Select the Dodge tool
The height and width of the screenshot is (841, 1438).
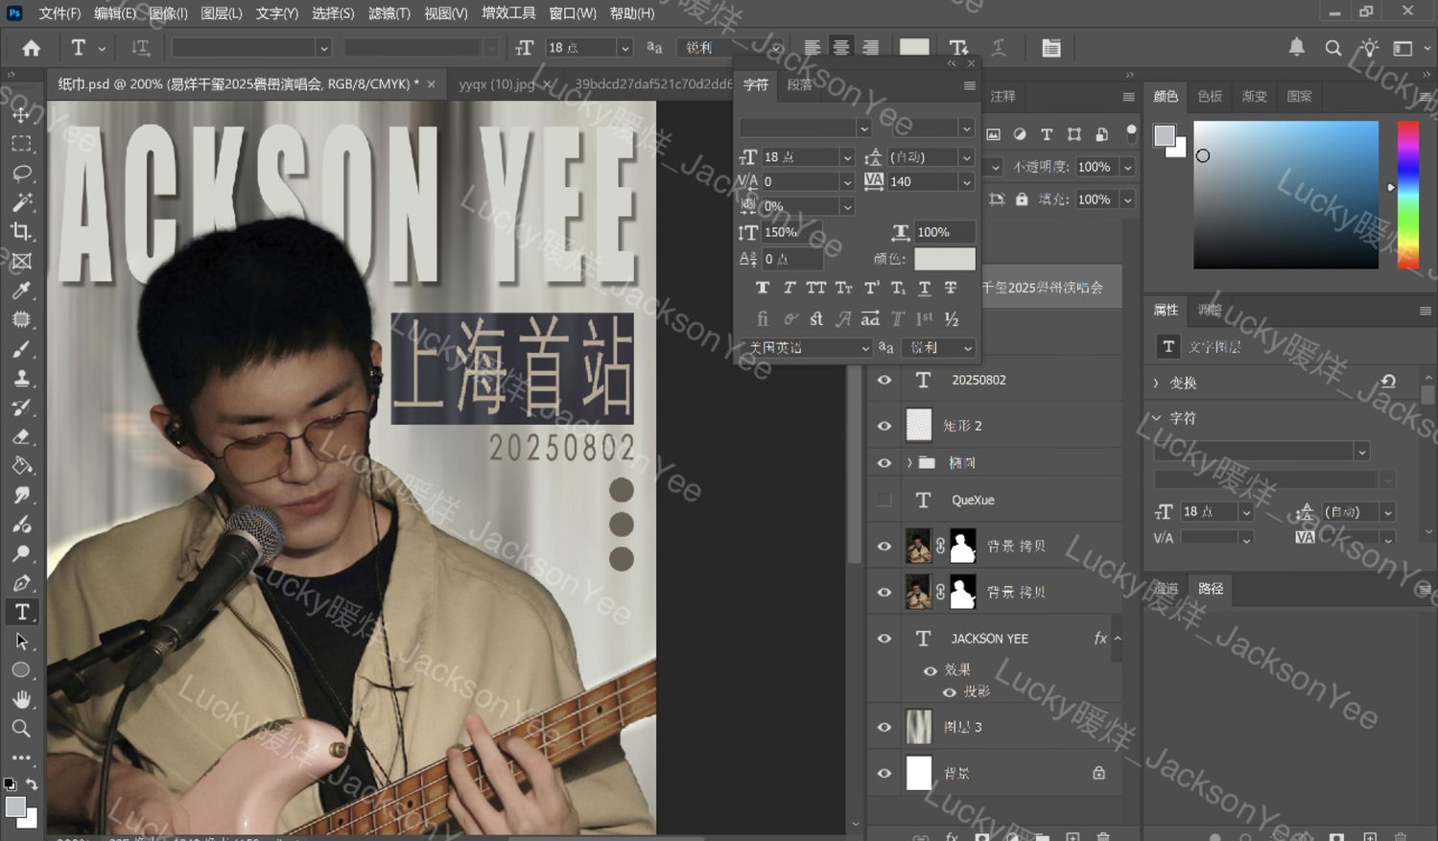tap(21, 553)
